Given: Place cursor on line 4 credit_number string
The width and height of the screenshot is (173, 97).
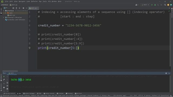Looking at the screenshot, I should coord(83,26).
